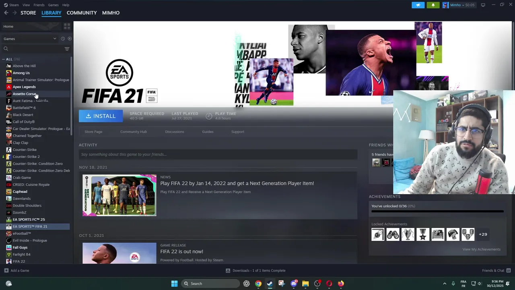Sort library by recent activity clock icon
The height and width of the screenshot is (290, 515).
coord(63,39)
